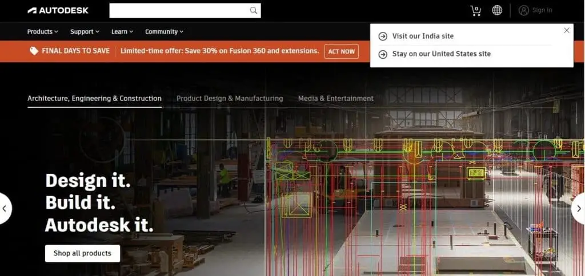
Task: Click the search magnifier icon
Action: (253, 10)
